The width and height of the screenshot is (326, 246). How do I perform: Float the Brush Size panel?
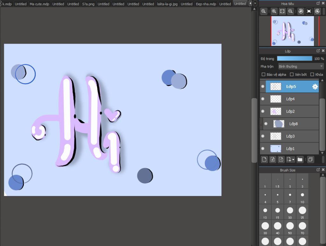318,170
